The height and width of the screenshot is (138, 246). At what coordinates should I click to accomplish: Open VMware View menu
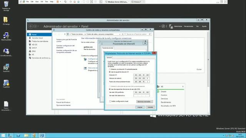37,2
